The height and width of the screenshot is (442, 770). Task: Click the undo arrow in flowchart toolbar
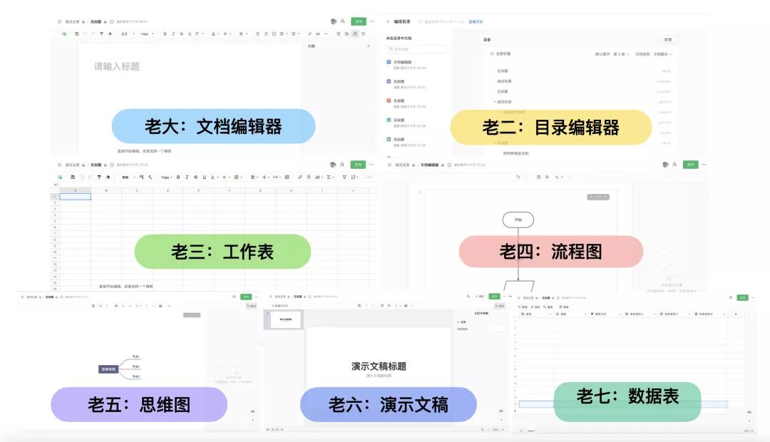coord(518,177)
